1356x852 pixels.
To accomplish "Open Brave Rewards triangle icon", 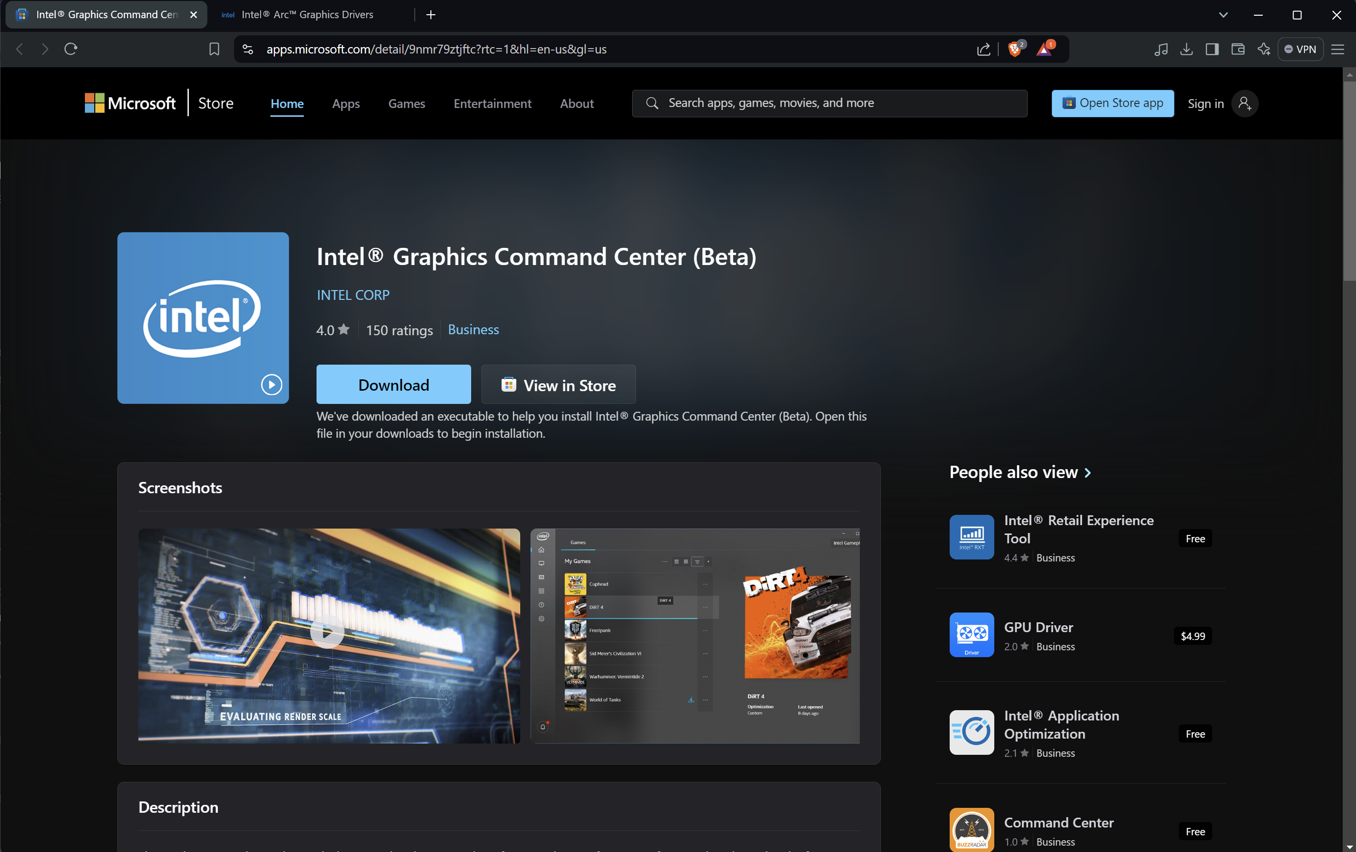I will click(x=1044, y=49).
